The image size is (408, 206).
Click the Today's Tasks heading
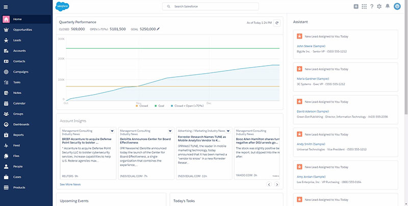184,201
